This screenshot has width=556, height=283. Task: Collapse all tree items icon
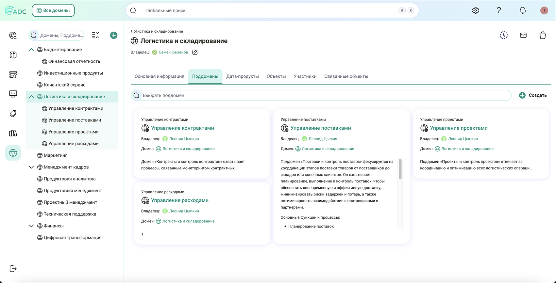[x=95, y=35]
